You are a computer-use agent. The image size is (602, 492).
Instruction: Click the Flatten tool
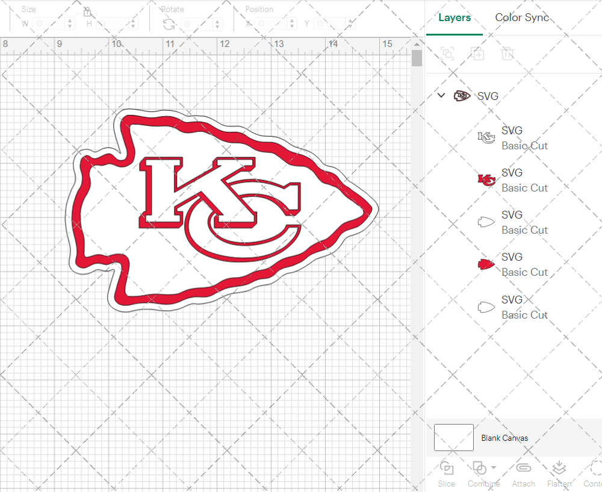559,473
